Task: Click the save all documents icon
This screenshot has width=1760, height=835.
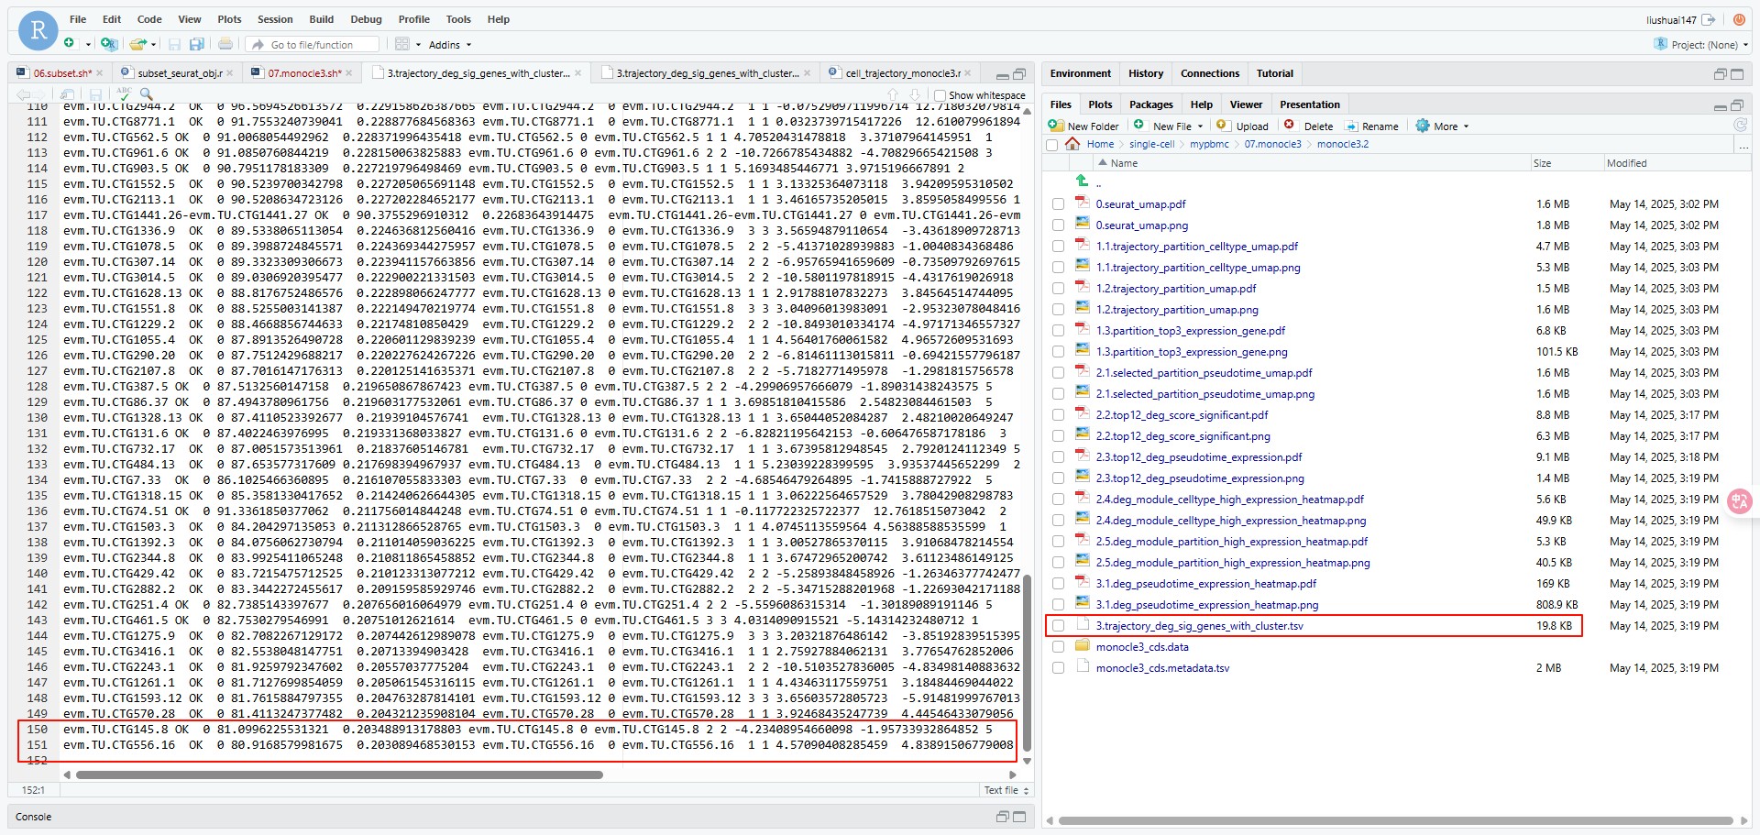Action: tap(196, 44)
